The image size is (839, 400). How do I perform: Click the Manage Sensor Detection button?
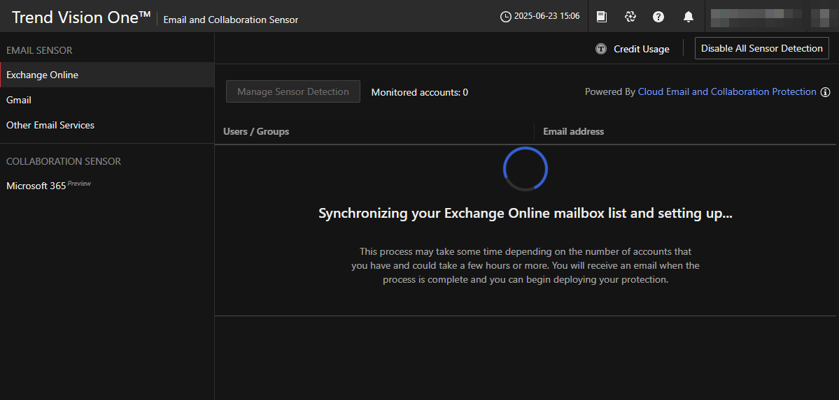[x=292, y=91]
